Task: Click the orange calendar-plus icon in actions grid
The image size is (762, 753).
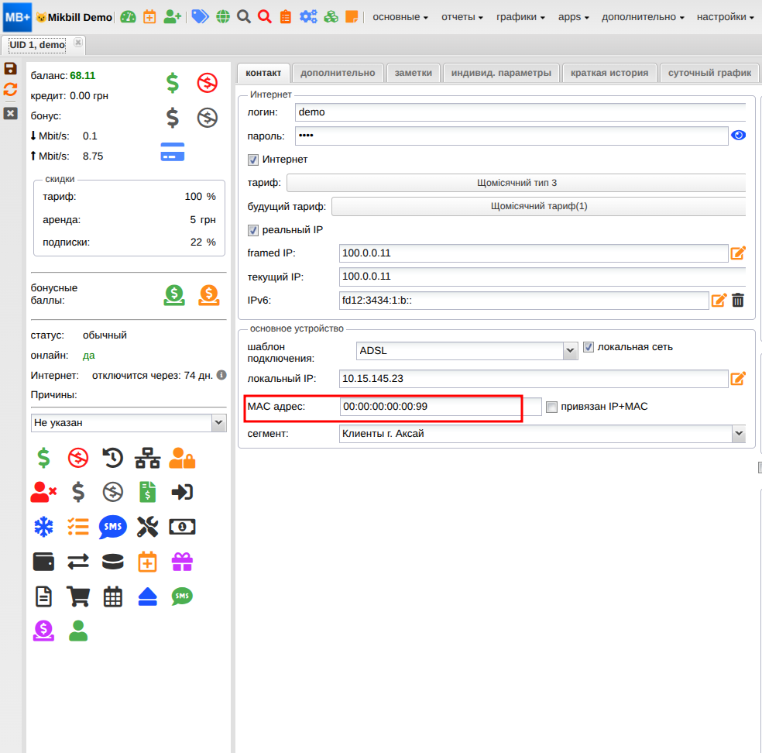Action: click(147, 562)
